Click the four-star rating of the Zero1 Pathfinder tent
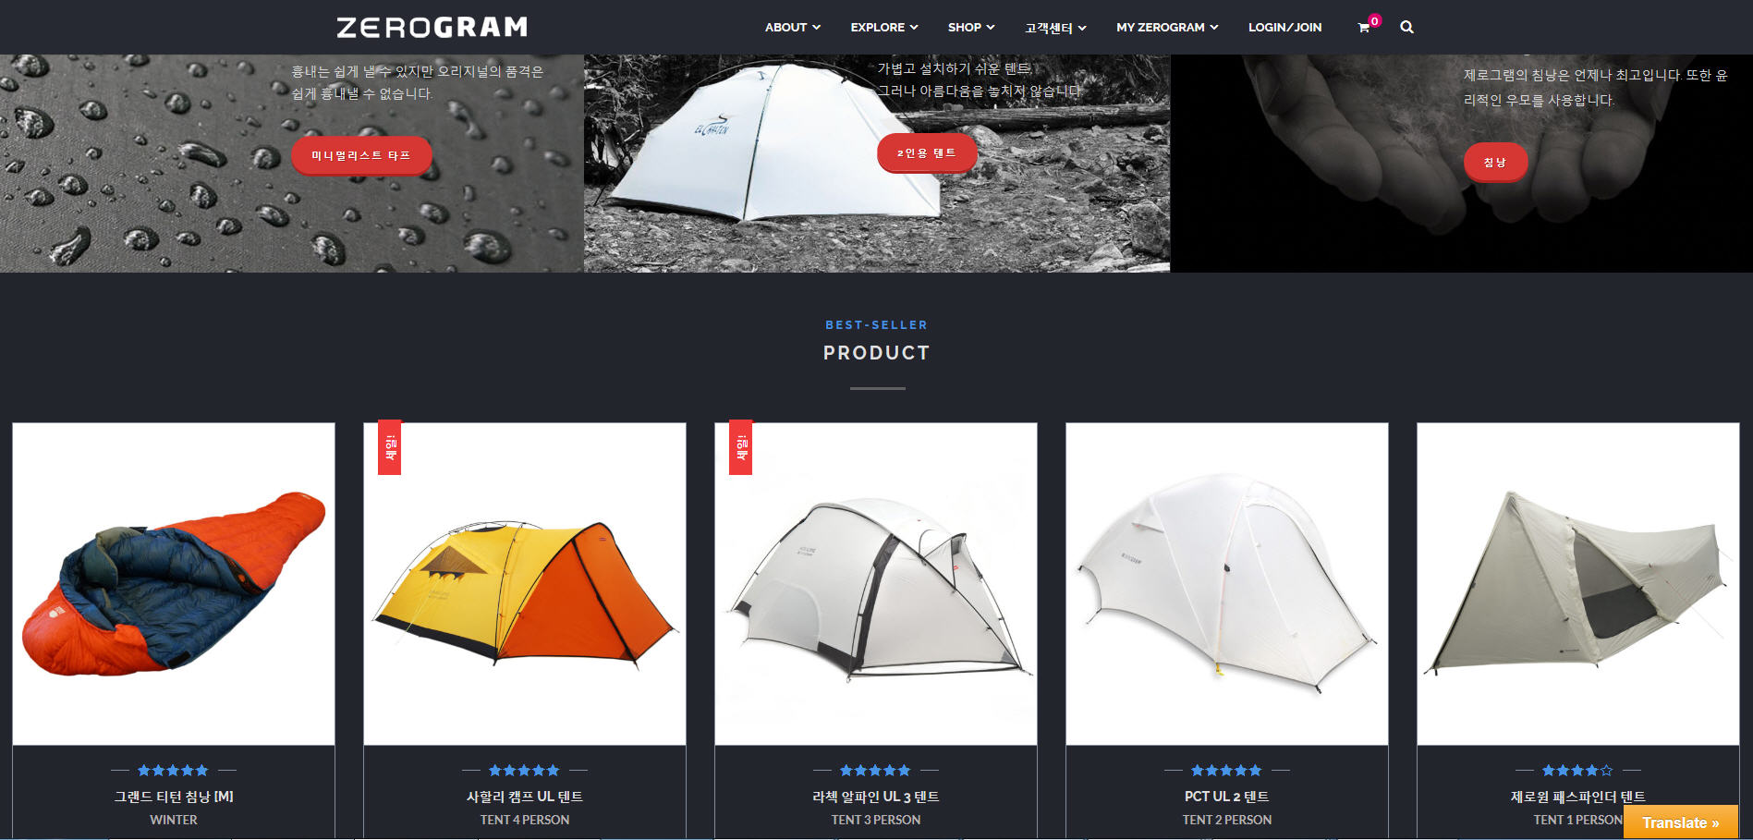Image resolution: width=1753 pixels, height=840 pixels. click(1577, 771)
